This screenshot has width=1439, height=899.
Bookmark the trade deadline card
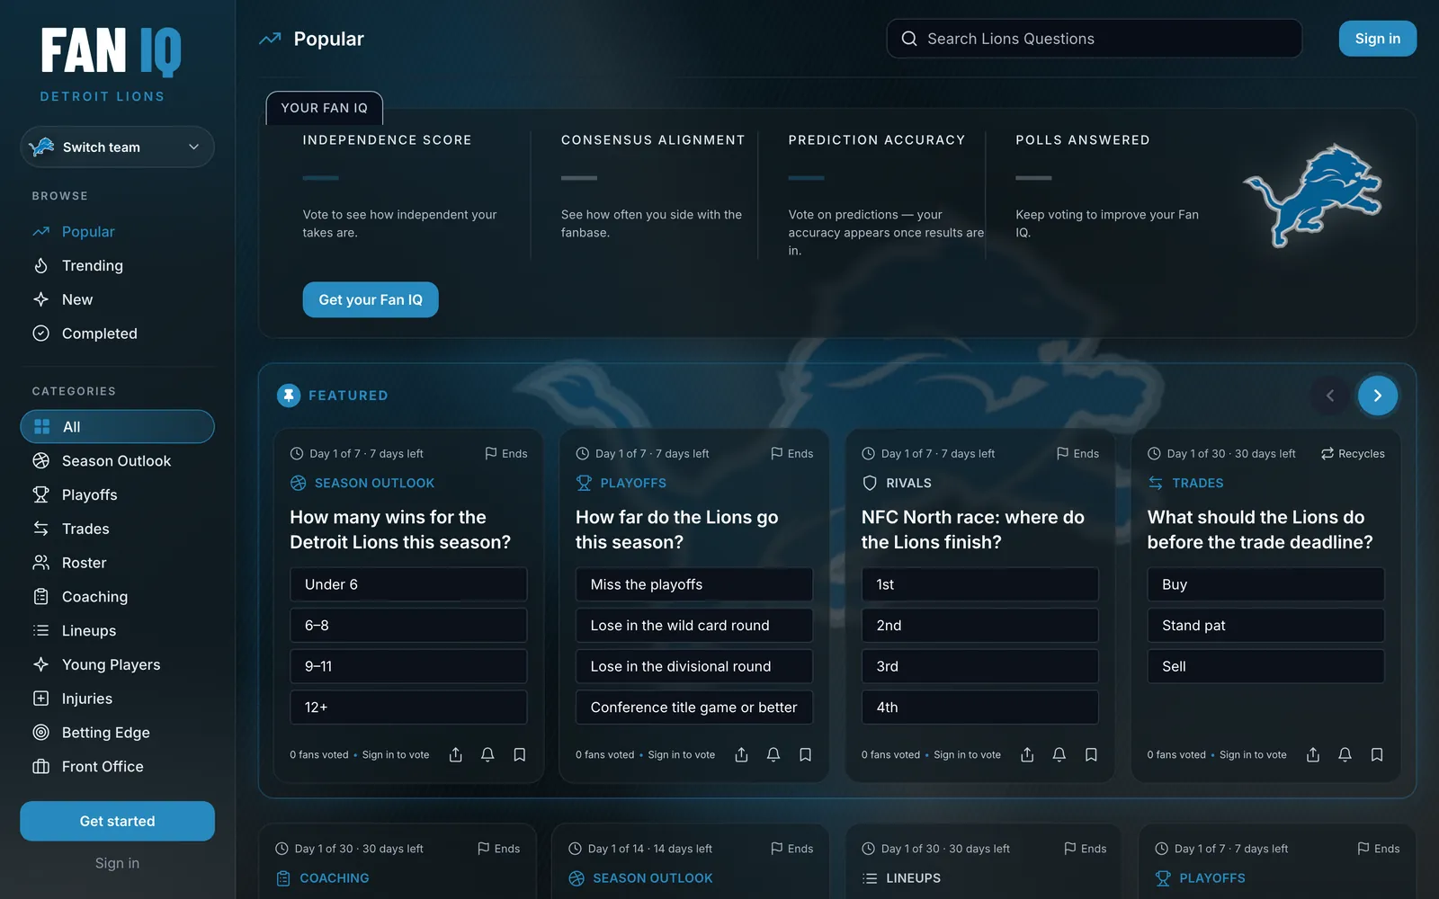tap(1377, 754)
